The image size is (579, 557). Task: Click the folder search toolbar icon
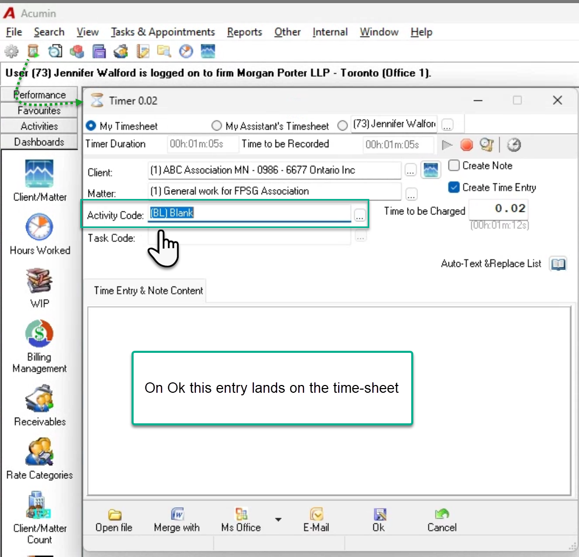click(164, 51)
